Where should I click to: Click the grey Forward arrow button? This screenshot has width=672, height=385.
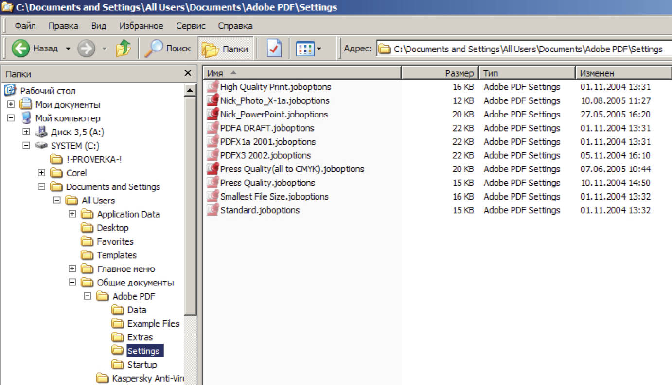click(x=87, y=49)
